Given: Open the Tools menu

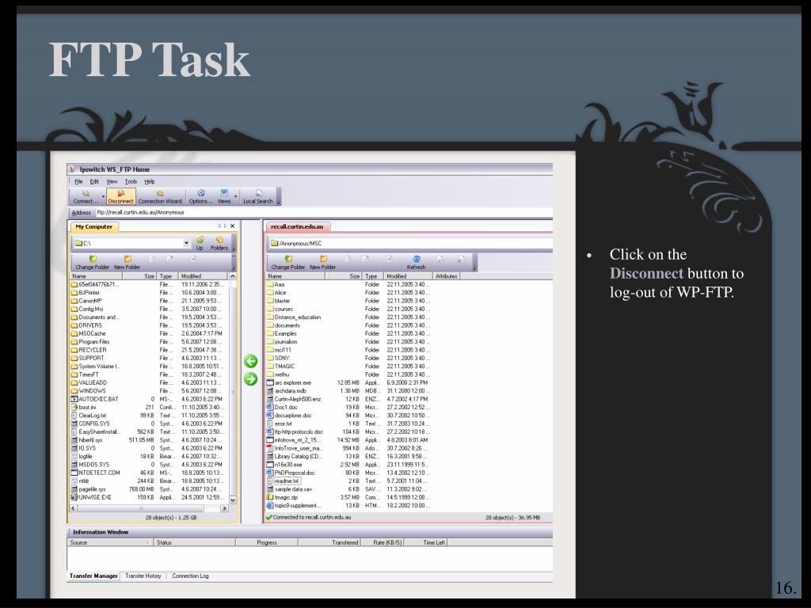Looking at the screenshot, I should tap(131, 181).
